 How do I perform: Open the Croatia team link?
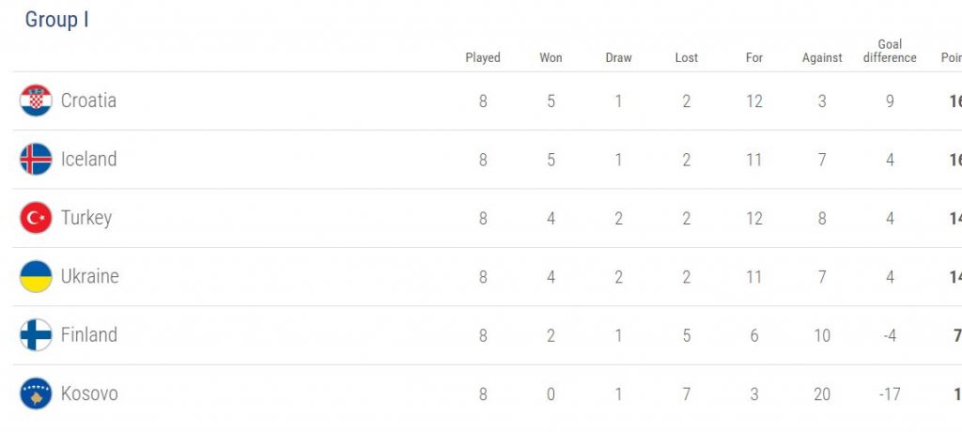point(88,100)
